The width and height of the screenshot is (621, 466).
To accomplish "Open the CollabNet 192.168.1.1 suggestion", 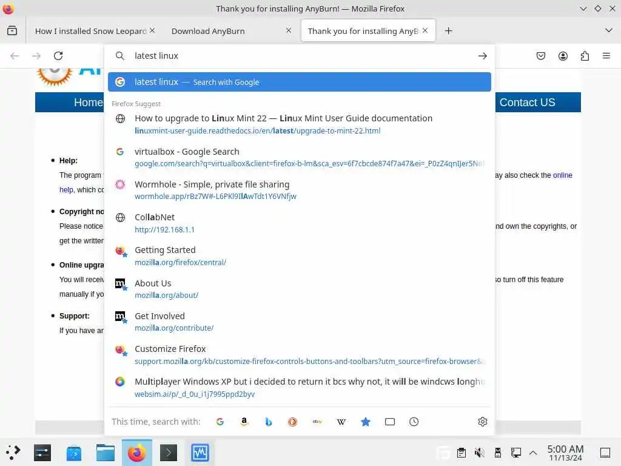I will (300, 223).
